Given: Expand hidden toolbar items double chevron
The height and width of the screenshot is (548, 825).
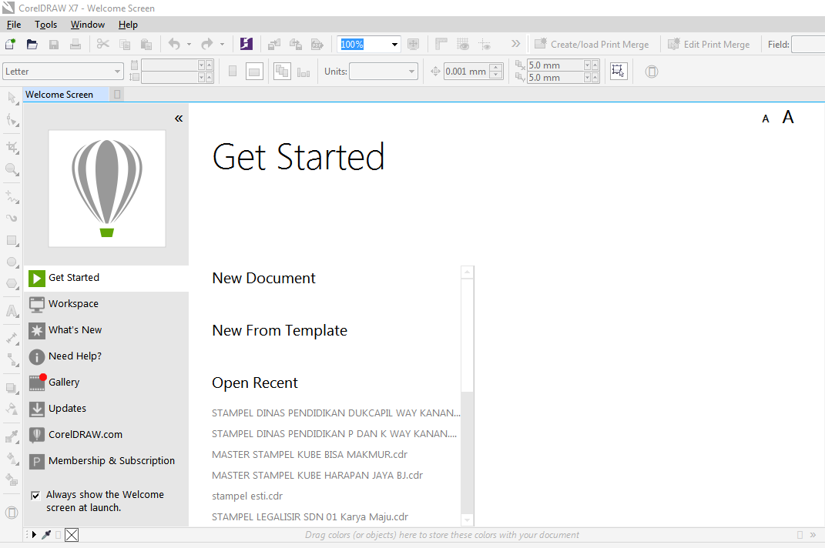Looking at the screenshot, I should coord(515,44).
